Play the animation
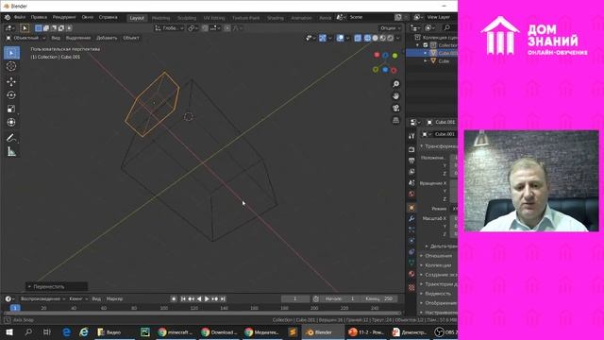The image size is (604, 340). (207, 298)
